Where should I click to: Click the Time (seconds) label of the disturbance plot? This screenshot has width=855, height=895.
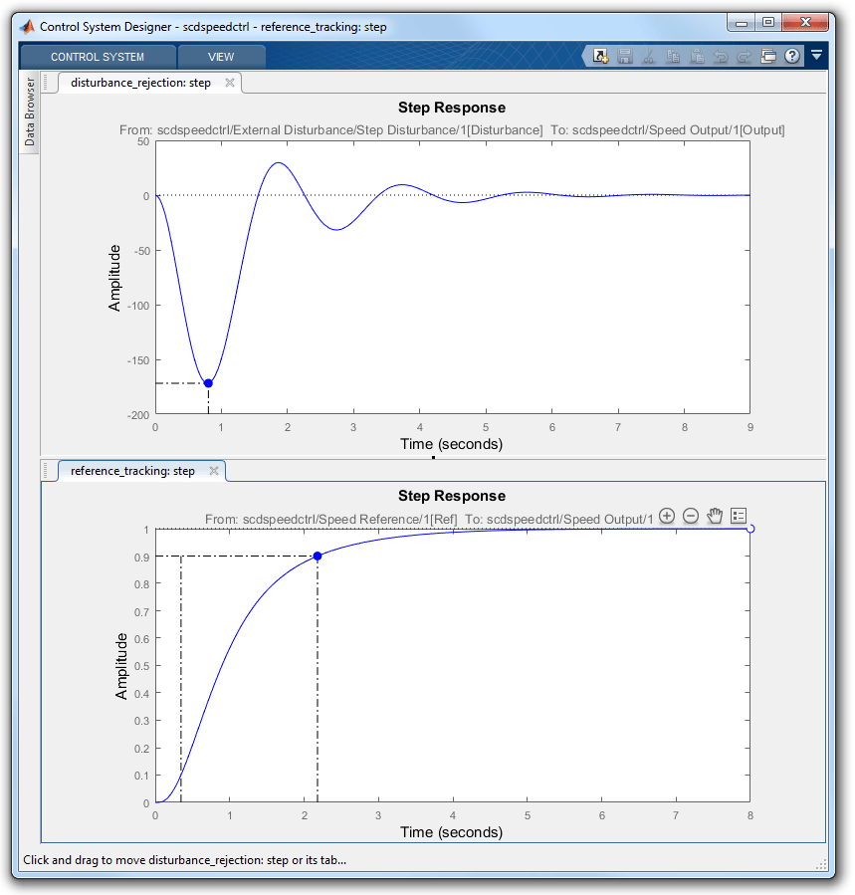click(x=452, y=444)
